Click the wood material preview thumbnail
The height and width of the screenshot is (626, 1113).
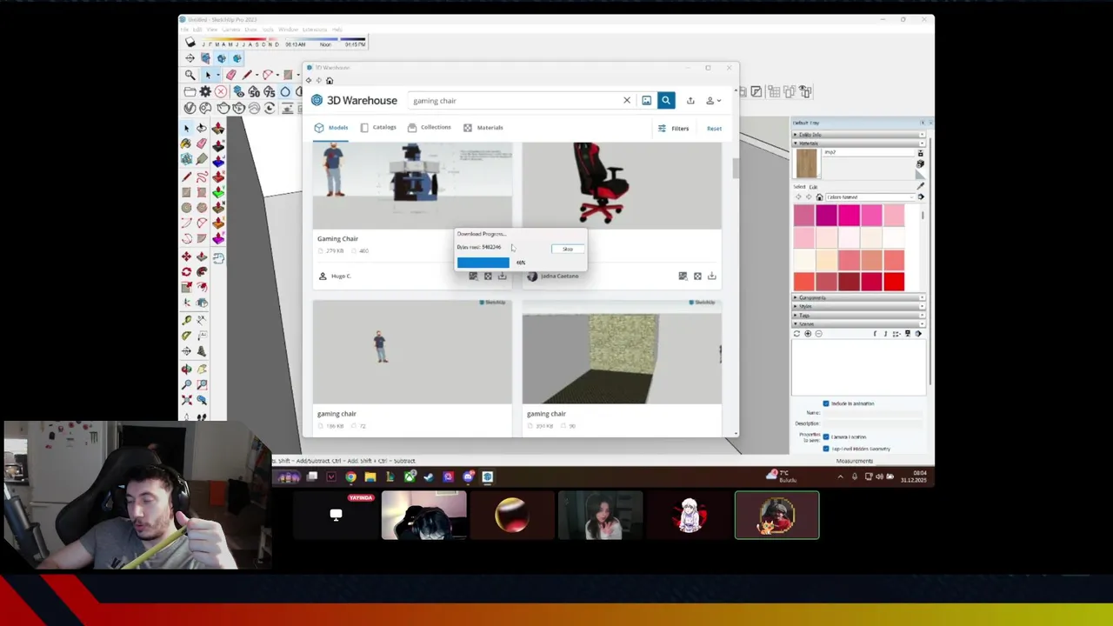807,163
